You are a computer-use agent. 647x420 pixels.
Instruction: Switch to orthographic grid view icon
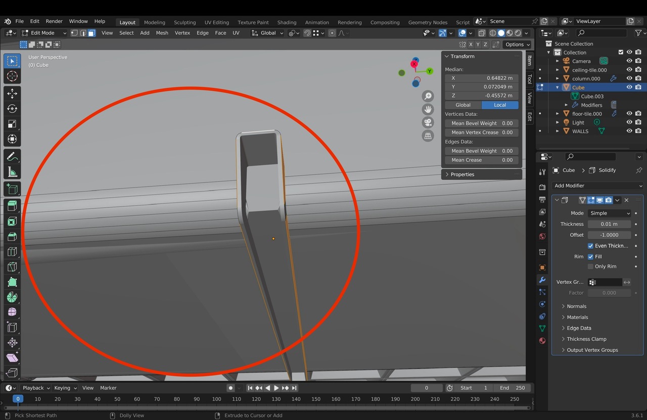(428, 136)
